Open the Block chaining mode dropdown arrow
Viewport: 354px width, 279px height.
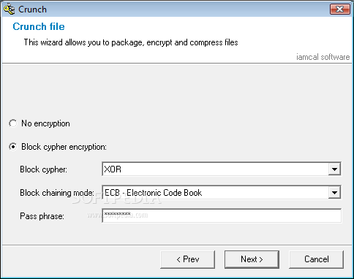click(334, 193)
